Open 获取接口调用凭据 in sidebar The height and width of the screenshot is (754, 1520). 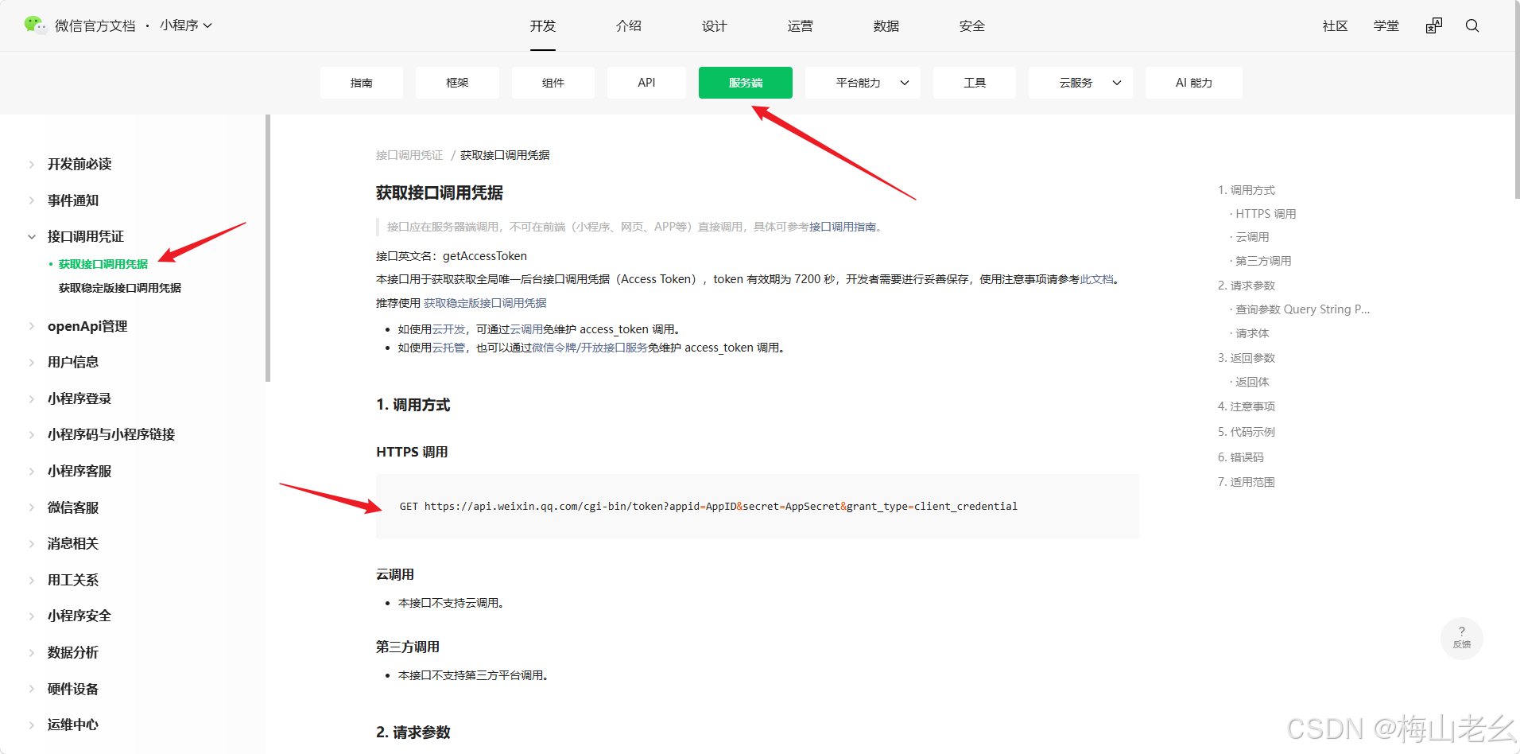(103, 264)
